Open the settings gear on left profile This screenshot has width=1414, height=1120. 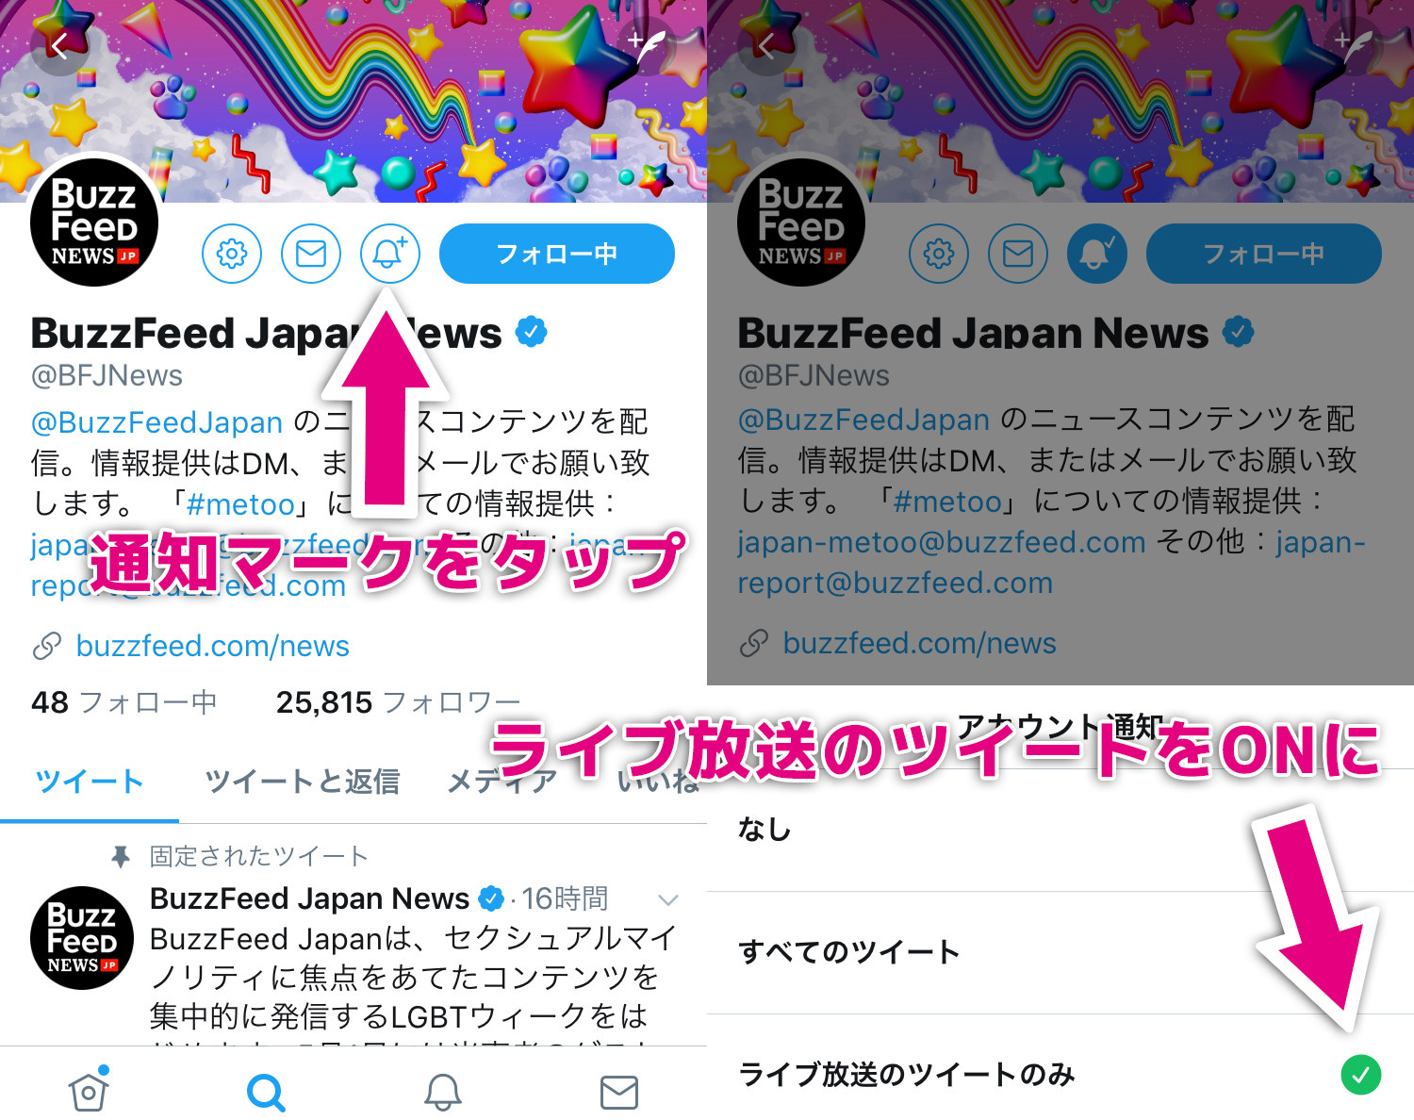point(232,254)
